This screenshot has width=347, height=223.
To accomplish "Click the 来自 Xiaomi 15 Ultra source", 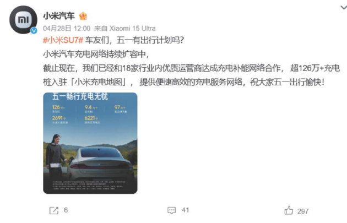I will (x=125, y=28).
